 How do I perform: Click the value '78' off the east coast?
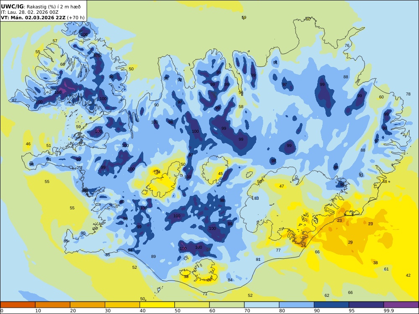click(408, 94)
